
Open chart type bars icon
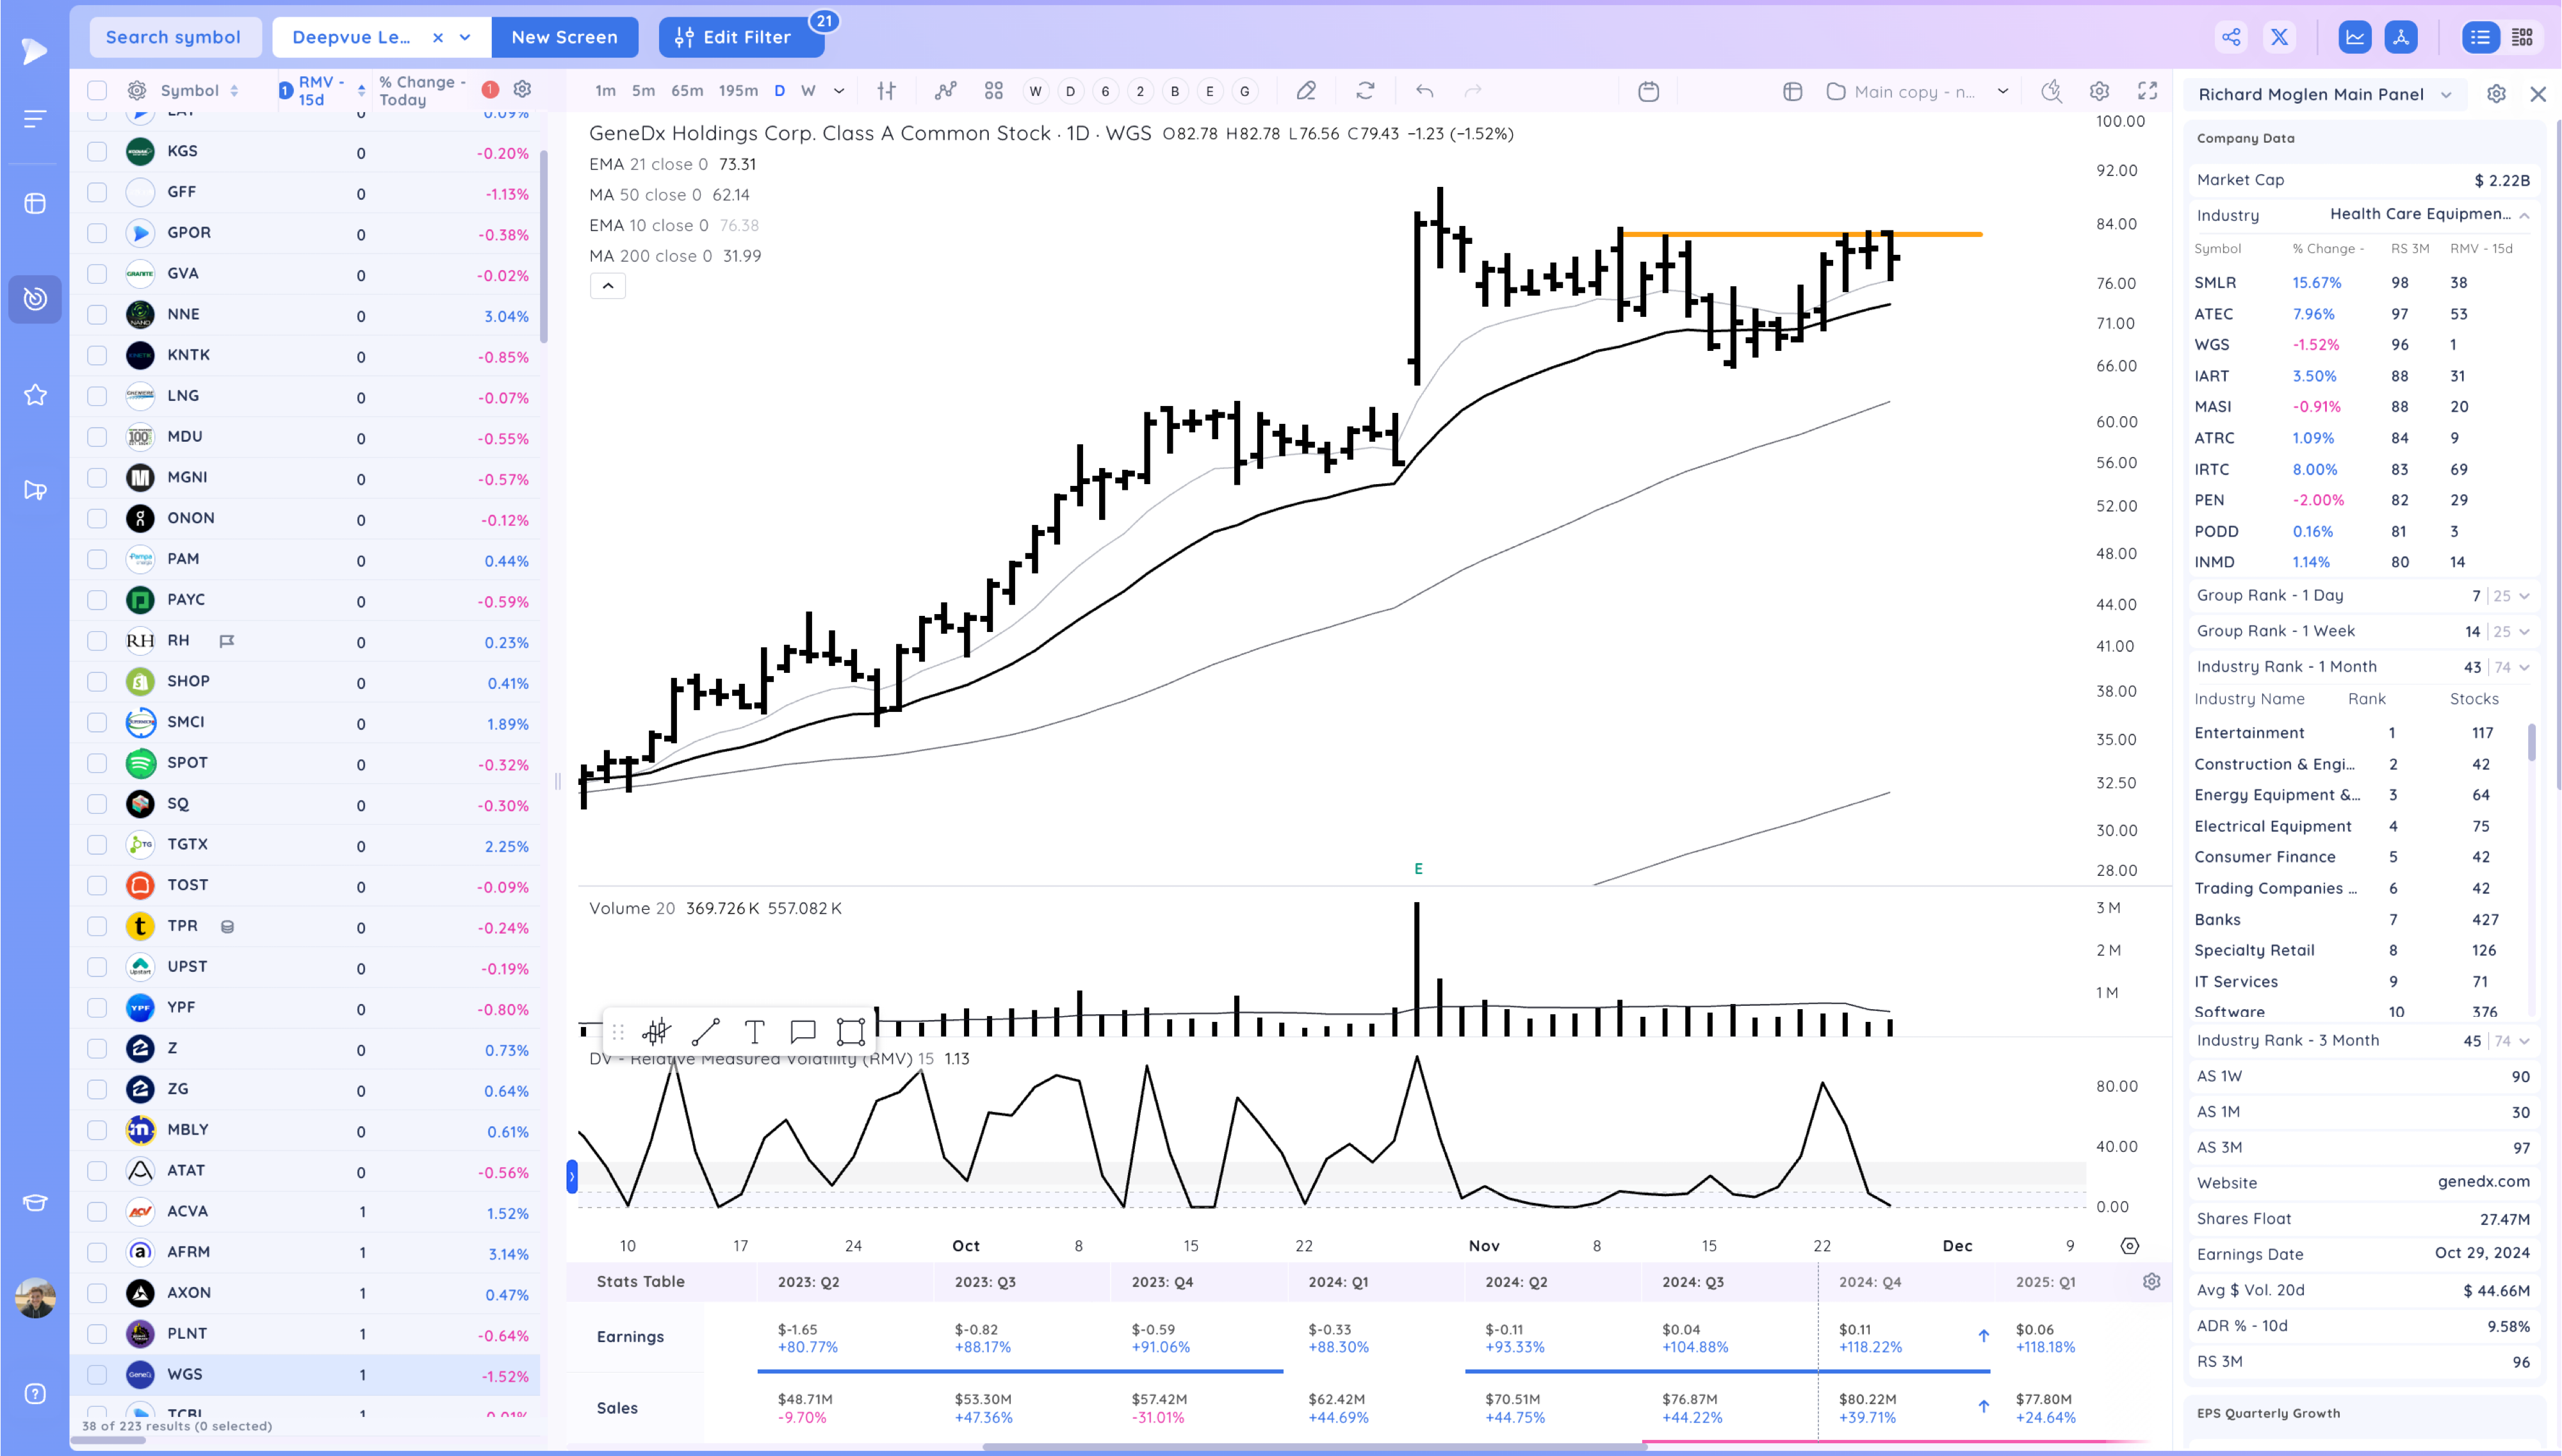(x=886, y=91)
